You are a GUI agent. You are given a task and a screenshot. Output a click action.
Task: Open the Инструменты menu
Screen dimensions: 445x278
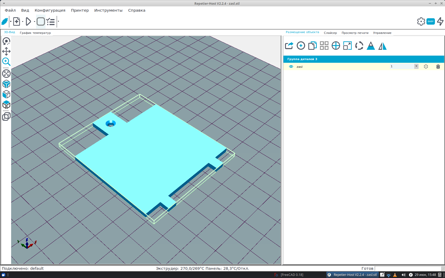point(108,10)
